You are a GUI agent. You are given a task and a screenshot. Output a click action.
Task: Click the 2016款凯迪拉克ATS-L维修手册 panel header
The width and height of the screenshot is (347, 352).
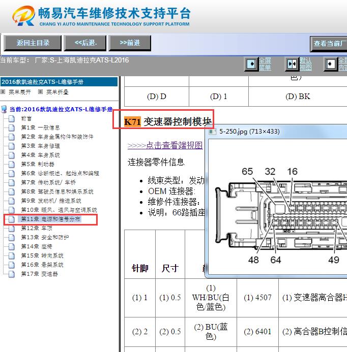59,82
